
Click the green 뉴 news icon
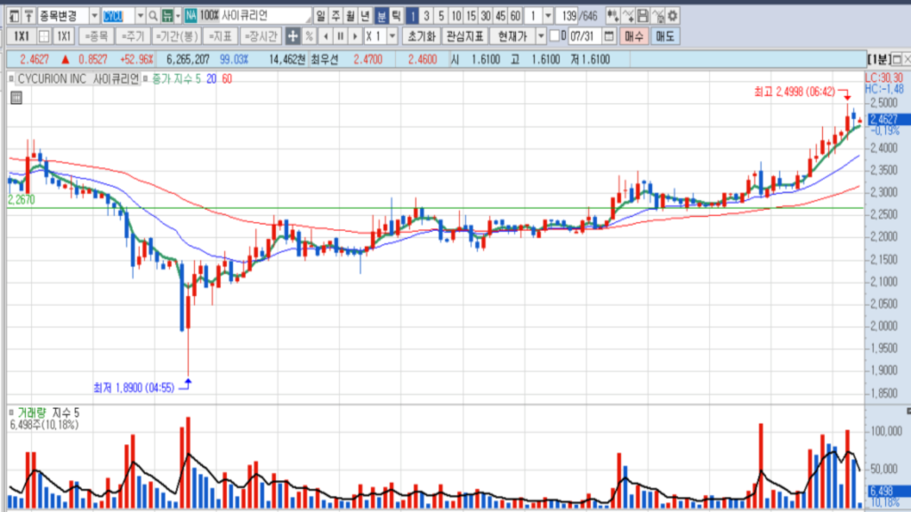tap(167, 16)
